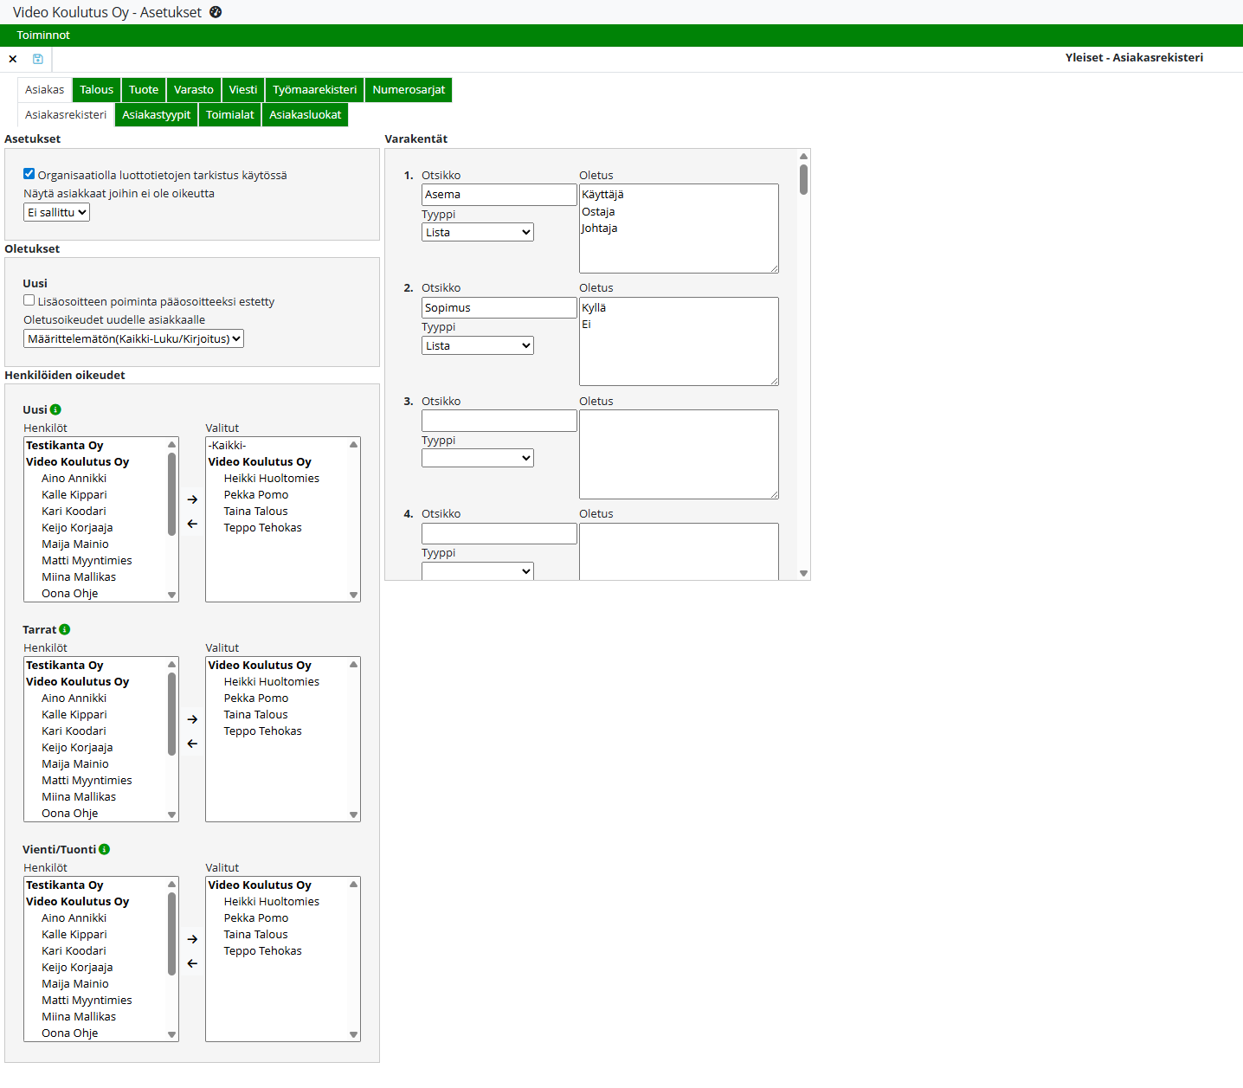Open the Toiminnot menu
This screenshot has height=1088, width=1243.
click(x=43, y=35)
